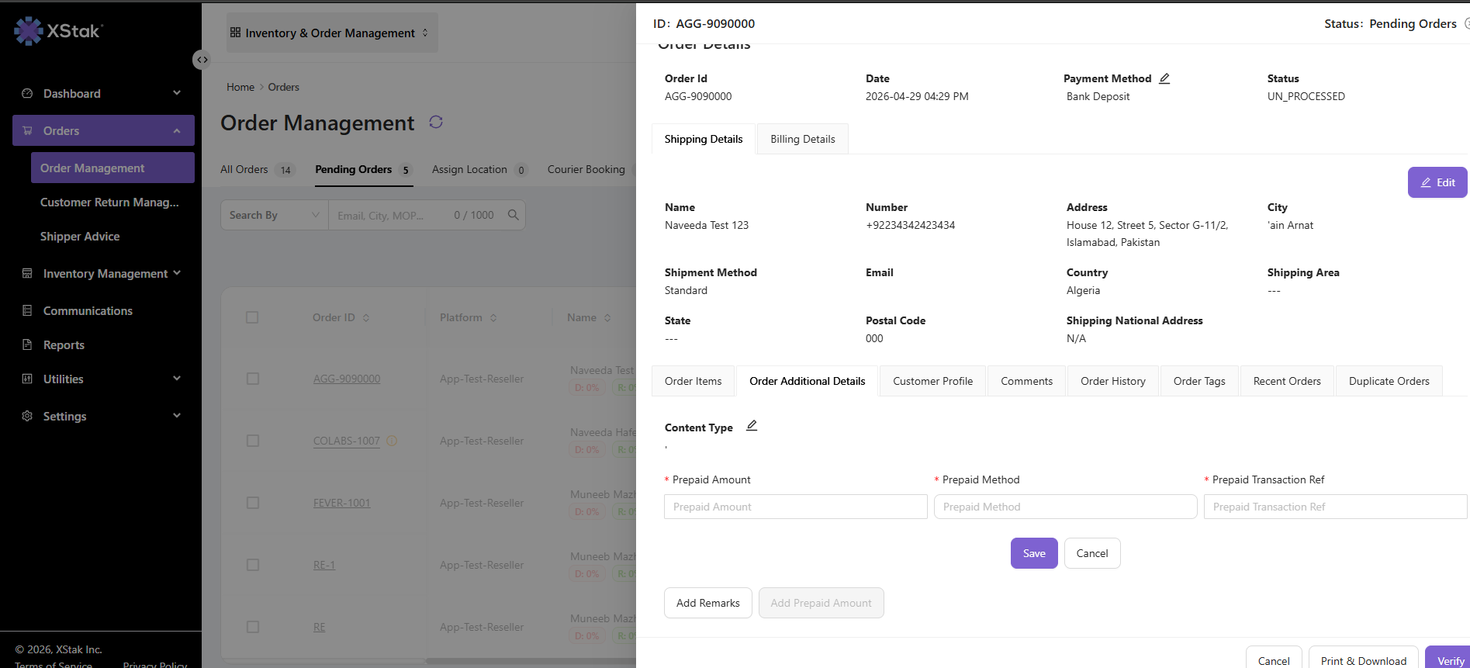Check the box for order FEVER-1001

pyautogui.click(x=252, y=503)
